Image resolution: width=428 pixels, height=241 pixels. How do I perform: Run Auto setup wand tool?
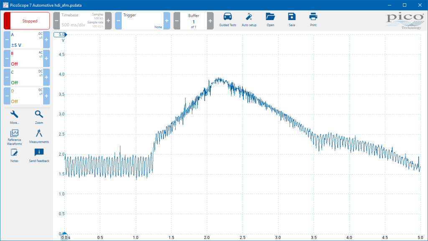tap(249, 20)
